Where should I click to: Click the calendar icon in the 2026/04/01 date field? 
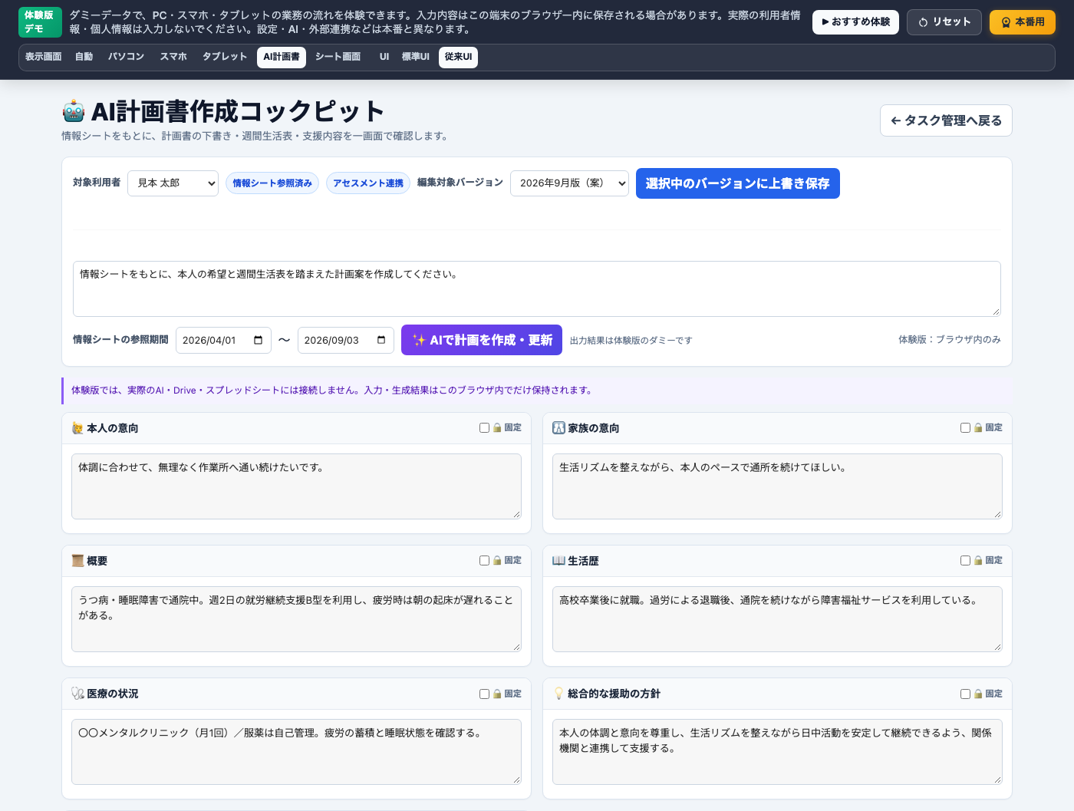258,340
